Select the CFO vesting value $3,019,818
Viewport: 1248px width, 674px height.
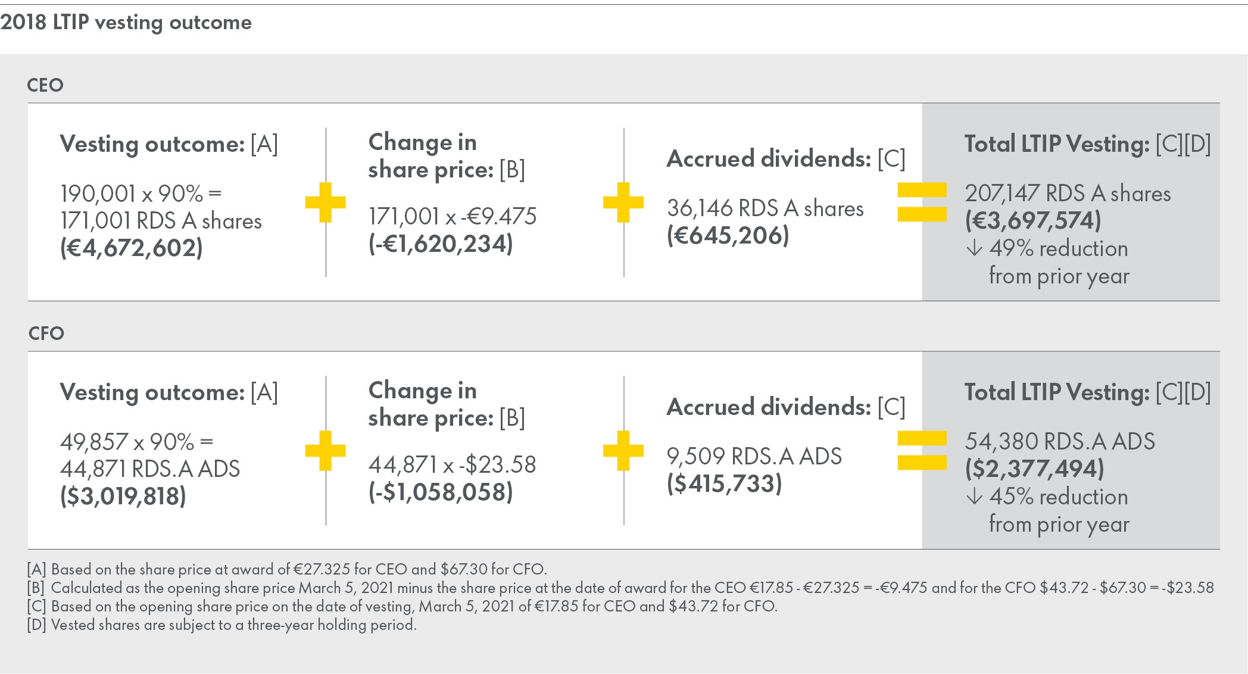pyautogui.click(x=123, y=497)
